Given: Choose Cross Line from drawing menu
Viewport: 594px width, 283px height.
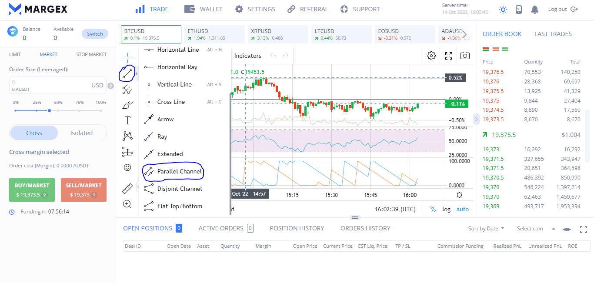Looking at the screenshot, I should pyautogui.click(x=185, y=102).
